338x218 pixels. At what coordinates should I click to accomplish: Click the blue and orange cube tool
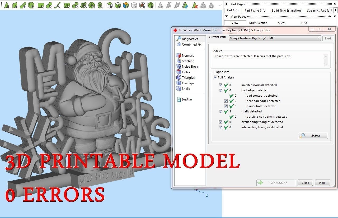pyautogui.click(x=126, y=5)
